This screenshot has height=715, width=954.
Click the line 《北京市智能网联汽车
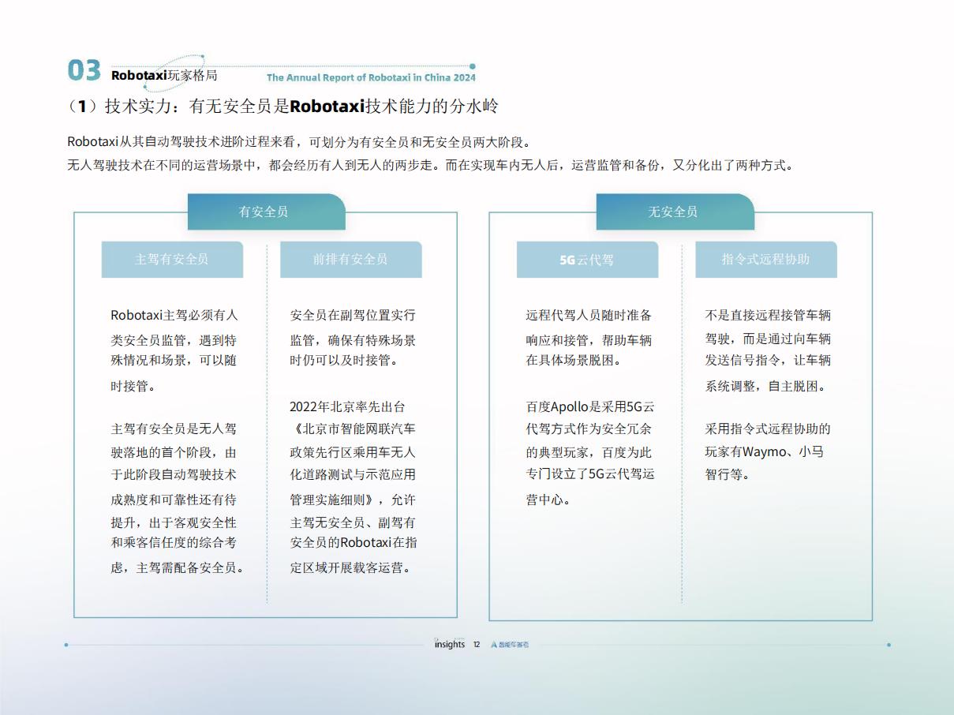pyautogui.click(x=353, y=429)
